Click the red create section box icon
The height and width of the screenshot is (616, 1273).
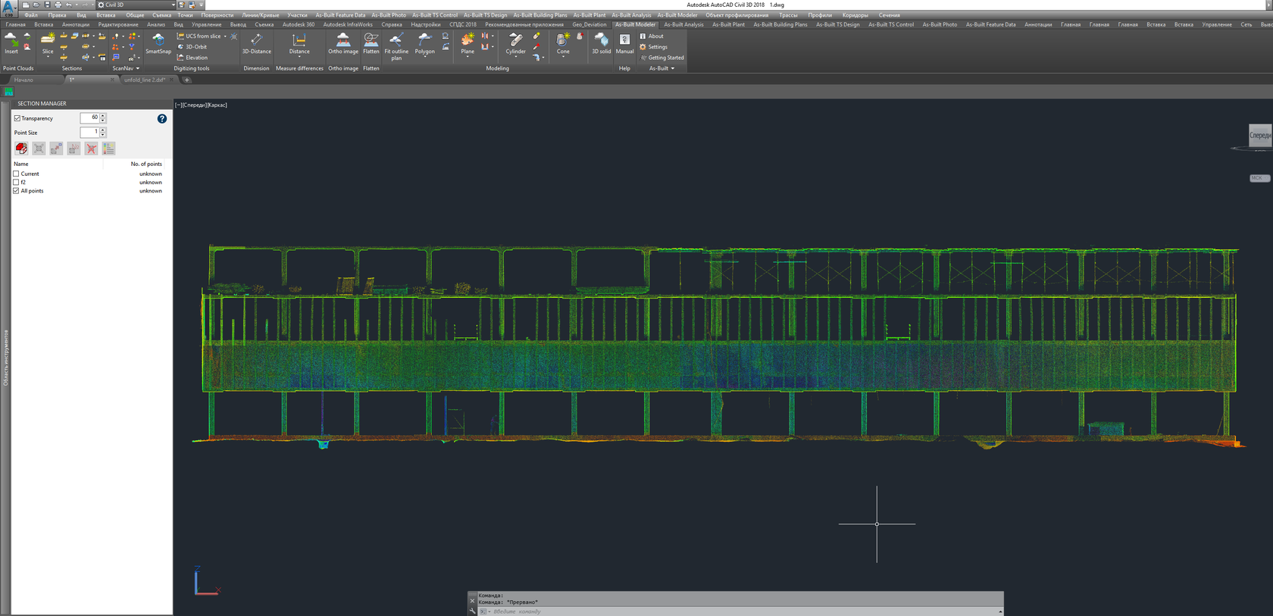pyautogui.click(x=21, y=149)
